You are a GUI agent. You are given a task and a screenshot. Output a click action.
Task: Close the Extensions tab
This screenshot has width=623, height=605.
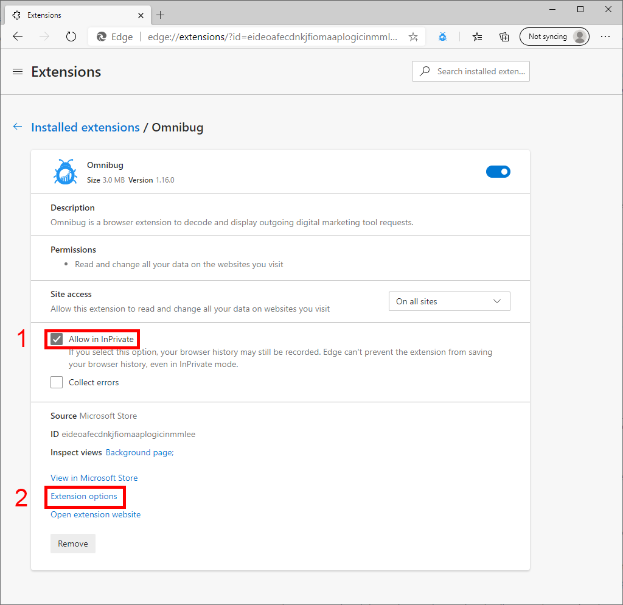(x=141, y=15)
